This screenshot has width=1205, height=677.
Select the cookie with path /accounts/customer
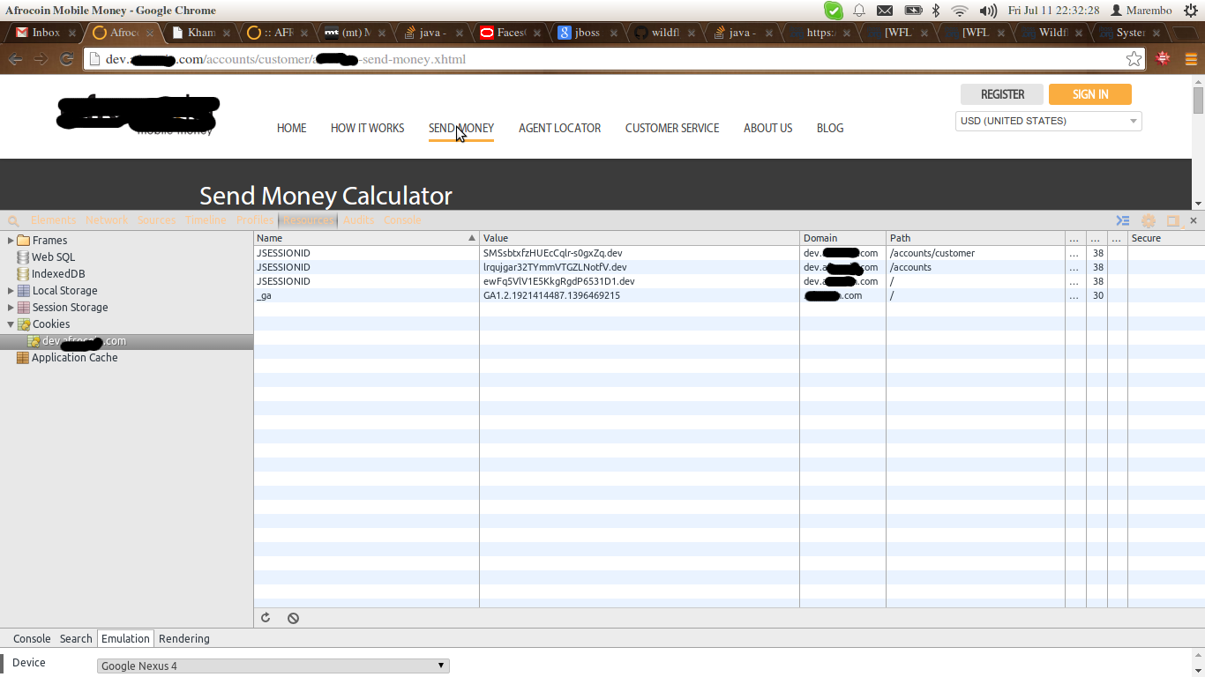729,253
